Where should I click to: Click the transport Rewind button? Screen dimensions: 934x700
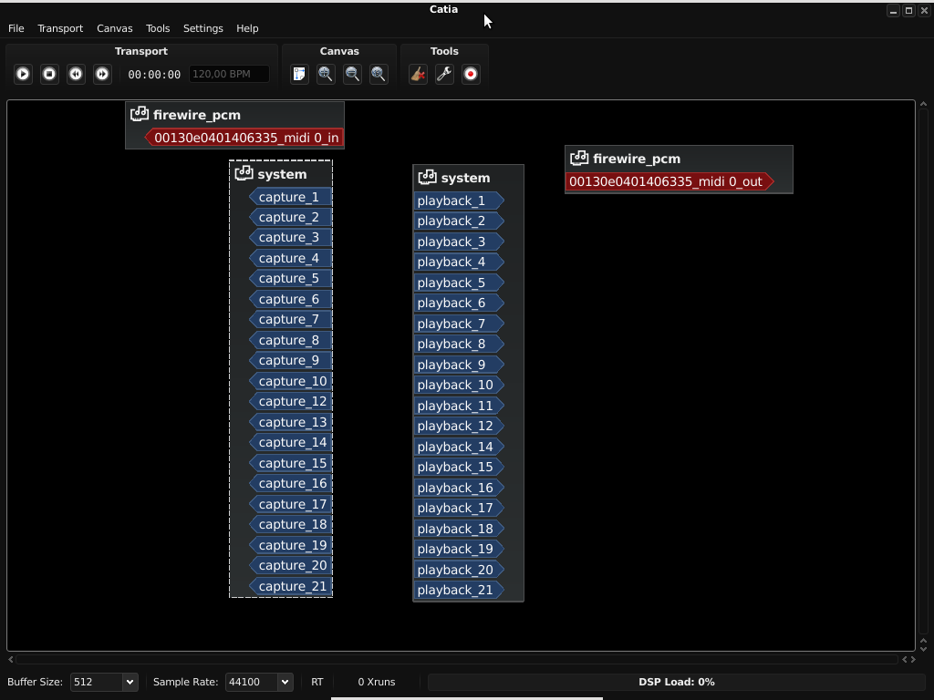pos(77,74)
